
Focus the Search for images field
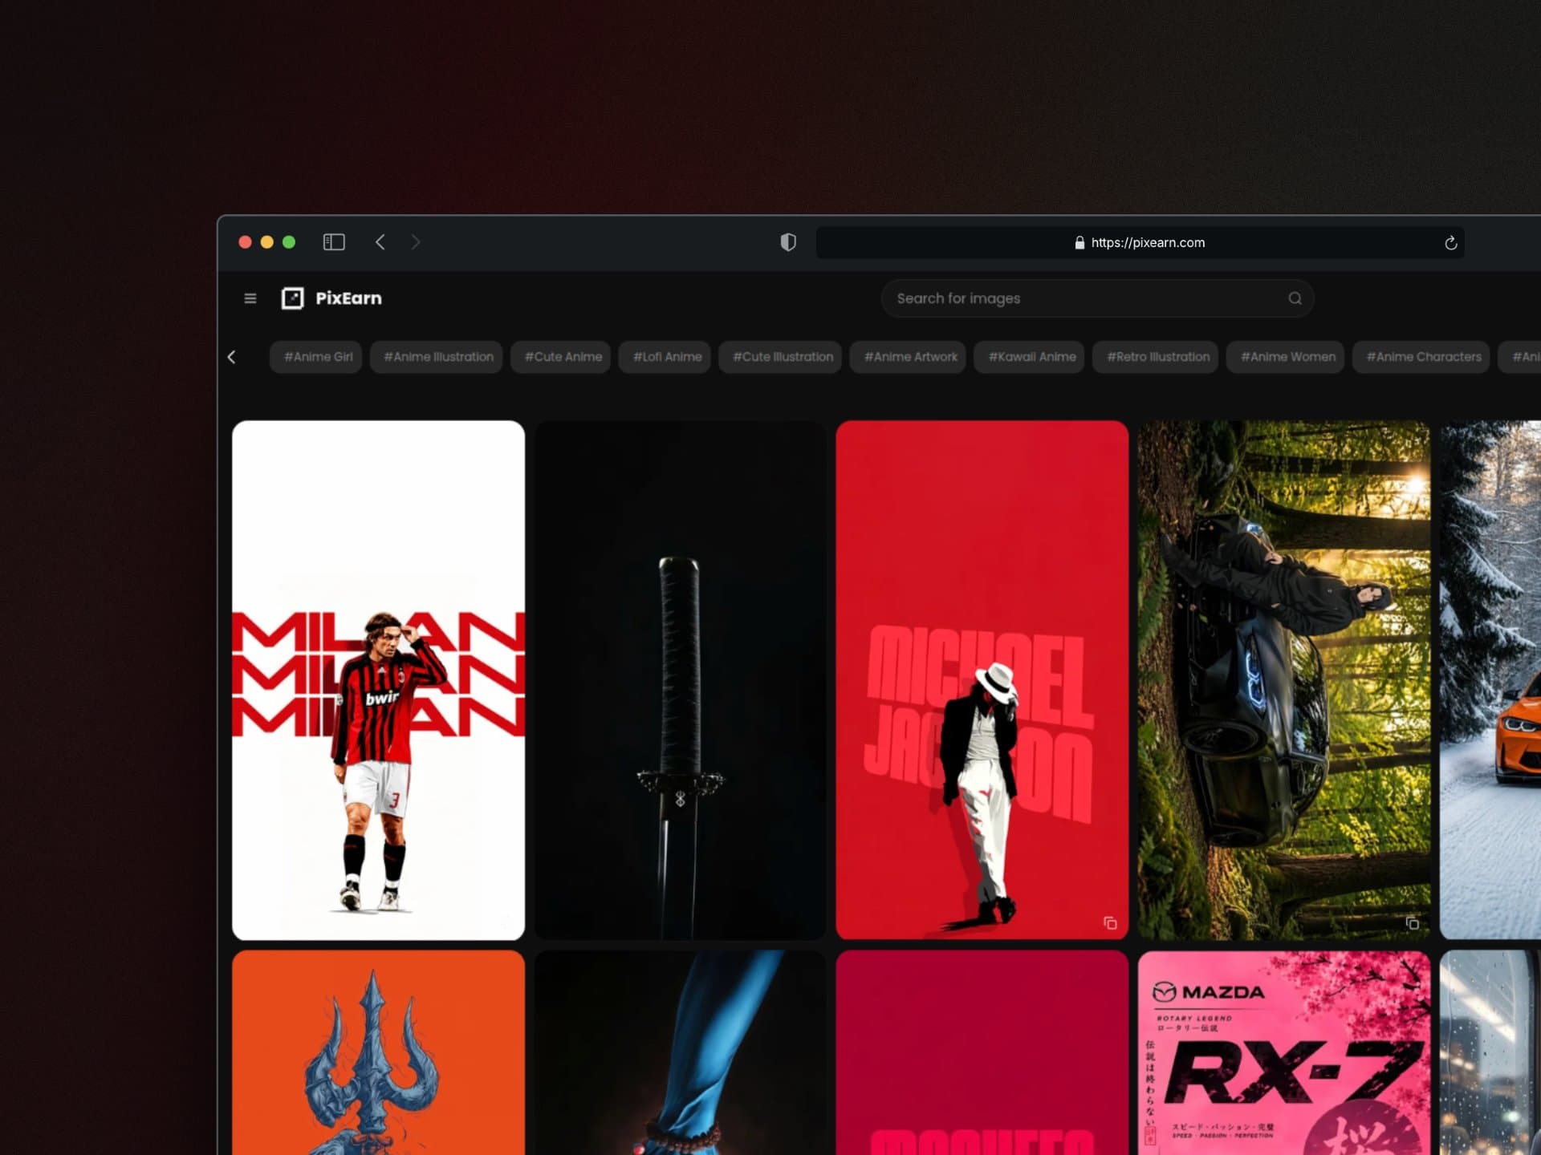(x=1097, y=298)
